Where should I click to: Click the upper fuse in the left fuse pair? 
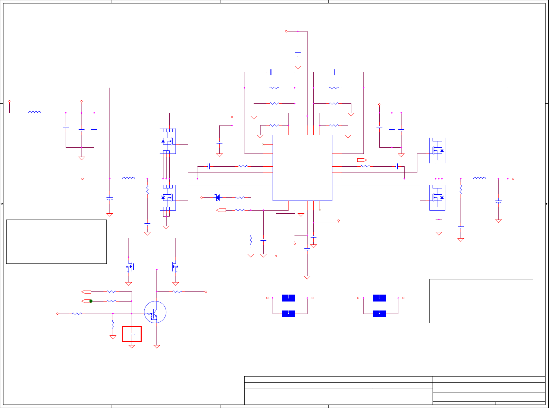(x=288, y=298)
